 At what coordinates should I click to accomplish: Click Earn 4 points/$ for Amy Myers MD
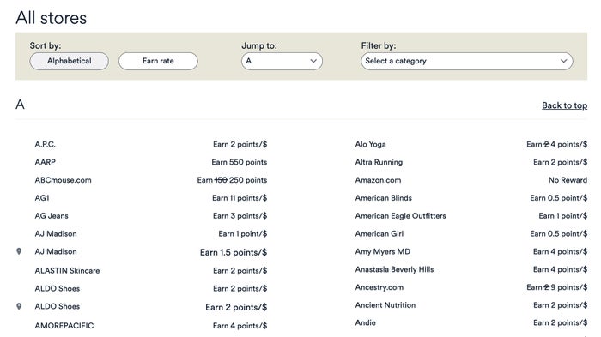click(x=560, y=251)
